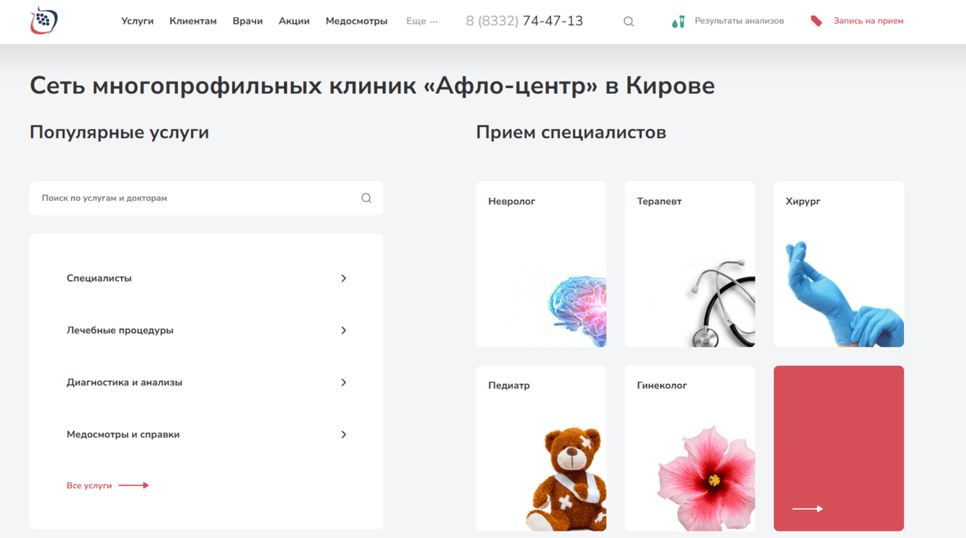This screenshot has width=966, height=538.
Task: Follow the Все услуги link
Action: click(x=89, y=485)
